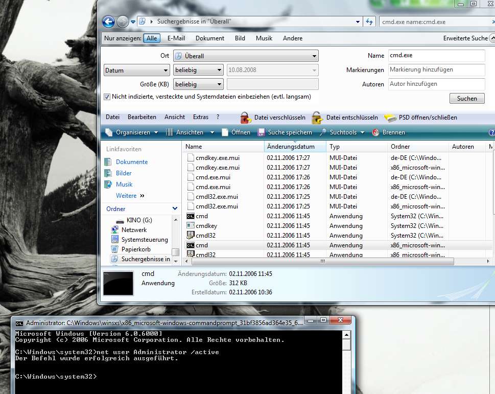Click the Ansichten toolbar button
The height and width of the screenshot is (394, 495).
click(x=185, y=132)
